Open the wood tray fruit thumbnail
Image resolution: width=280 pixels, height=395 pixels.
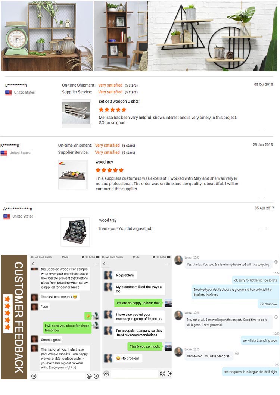click(x=73, y=174)
